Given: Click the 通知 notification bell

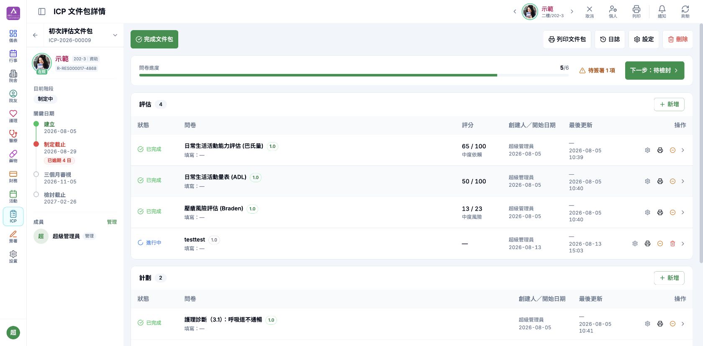Looking at the screenshot, I should pos(662,12).
